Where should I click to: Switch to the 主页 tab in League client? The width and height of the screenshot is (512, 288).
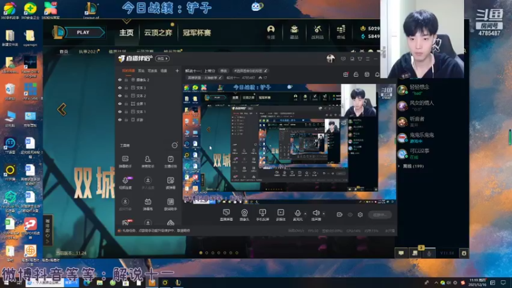tap(126, 33)
